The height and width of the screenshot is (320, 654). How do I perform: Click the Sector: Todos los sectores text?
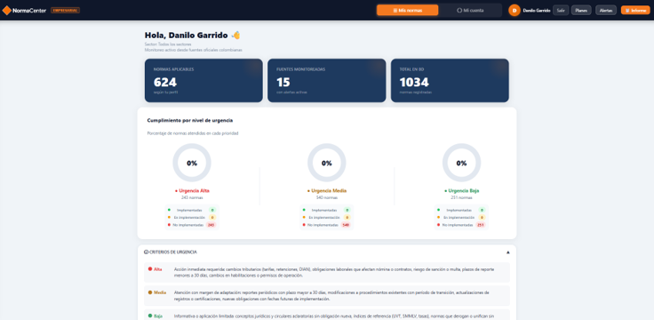(168, 44)
